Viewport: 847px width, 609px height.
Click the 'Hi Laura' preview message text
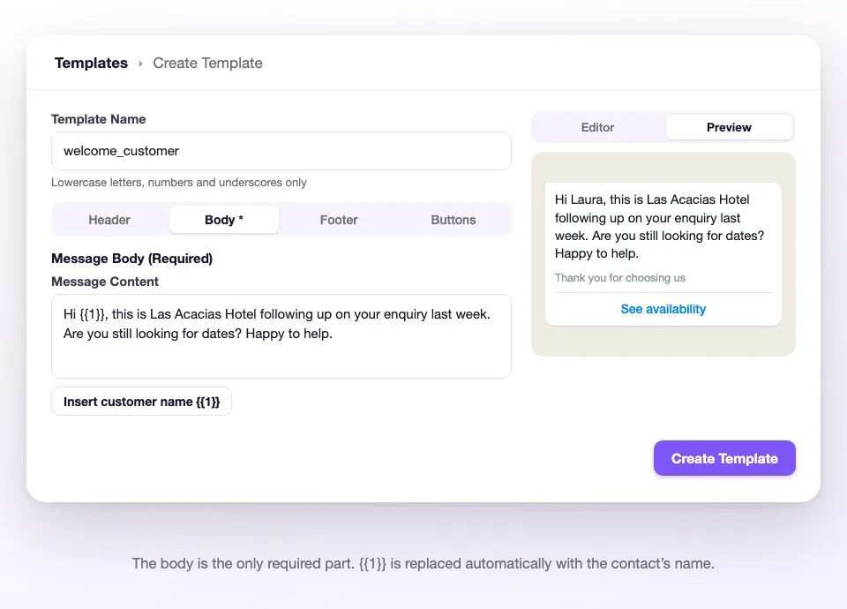(x=660, y=227)
